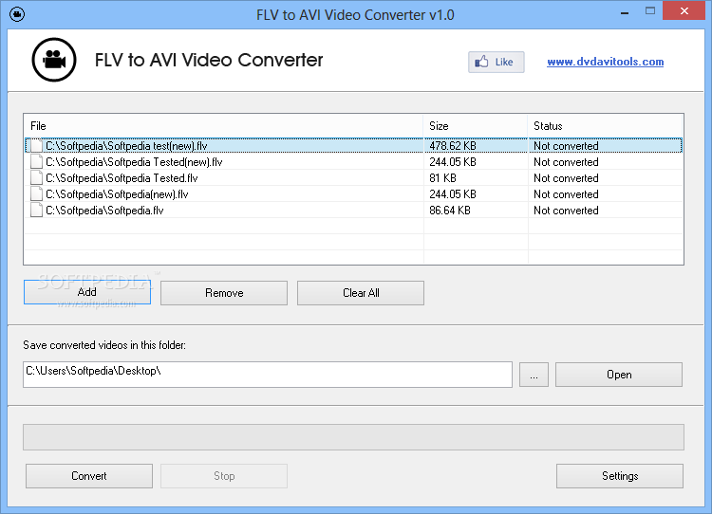This screenshot has width=712, height=514.
Task: Click the Add button
Action: [x=87, y=292]
